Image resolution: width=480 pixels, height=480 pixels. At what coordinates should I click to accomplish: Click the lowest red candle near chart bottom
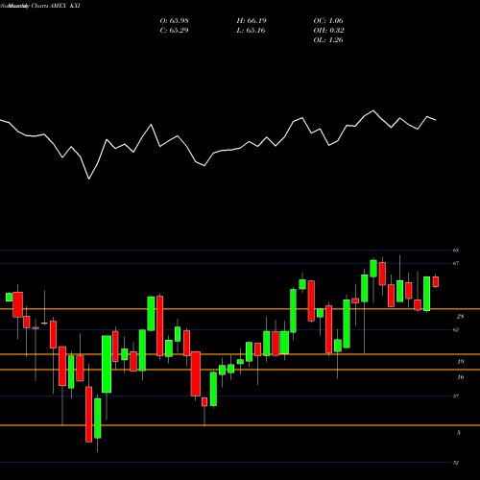(88, 415)
